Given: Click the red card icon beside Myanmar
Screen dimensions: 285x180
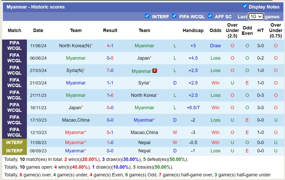Looking at the screenshot, I should pos(155,71).
